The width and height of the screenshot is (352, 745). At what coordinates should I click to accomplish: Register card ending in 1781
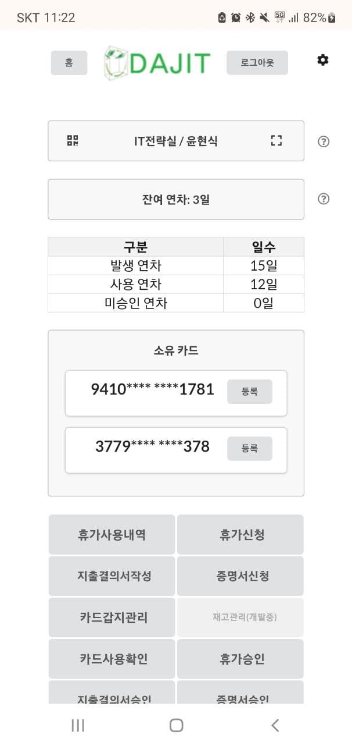[249, 392]
